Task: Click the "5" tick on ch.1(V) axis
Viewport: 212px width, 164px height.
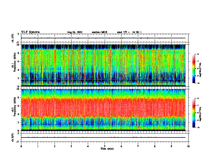Action: (18, 34)
